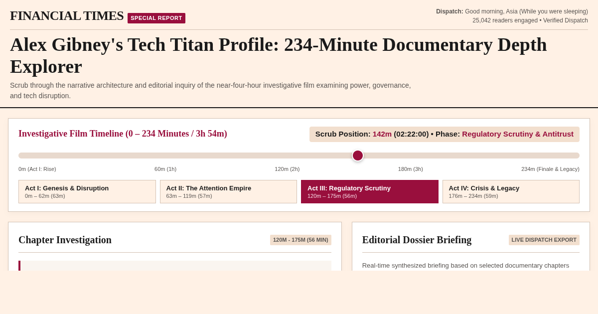Click the 0m (Act I: Rise) timeline label
Image resolution: width=598 pixels, height=314 pixels.
pos(37,169)
